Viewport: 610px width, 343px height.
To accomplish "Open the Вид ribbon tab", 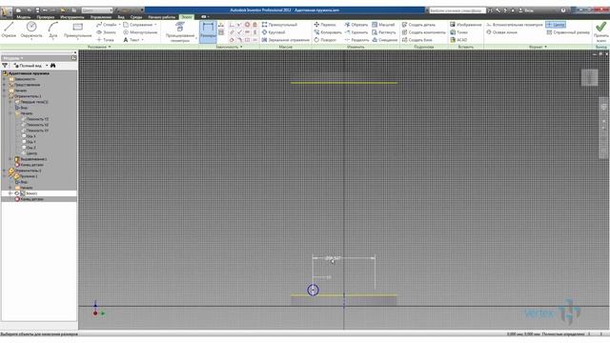I will click(x=121, y=17).
